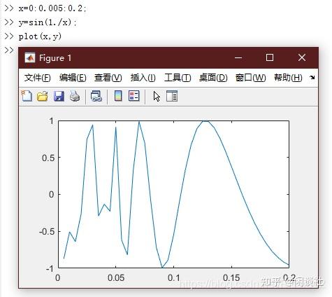The height and width of the screenshot is (297, 332).
Task: Minimize the Figure 1 window
Action: 238,57
